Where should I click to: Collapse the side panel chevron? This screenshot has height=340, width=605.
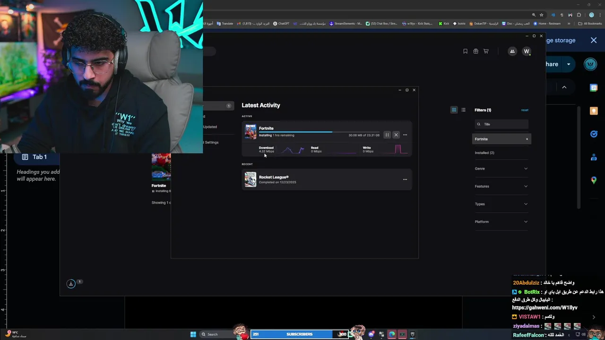pos(564,87)
